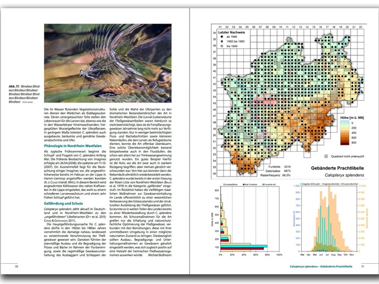Image resolution: width=379 pixels, height=284 pixels.
Task: Click the 'ab 1996' legend label
Action: click(x=232, y=37)
